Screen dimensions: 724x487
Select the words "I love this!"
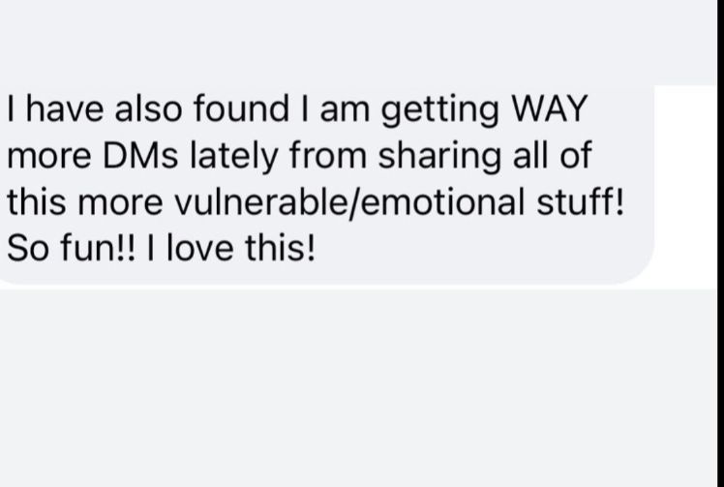coord(231,249)
